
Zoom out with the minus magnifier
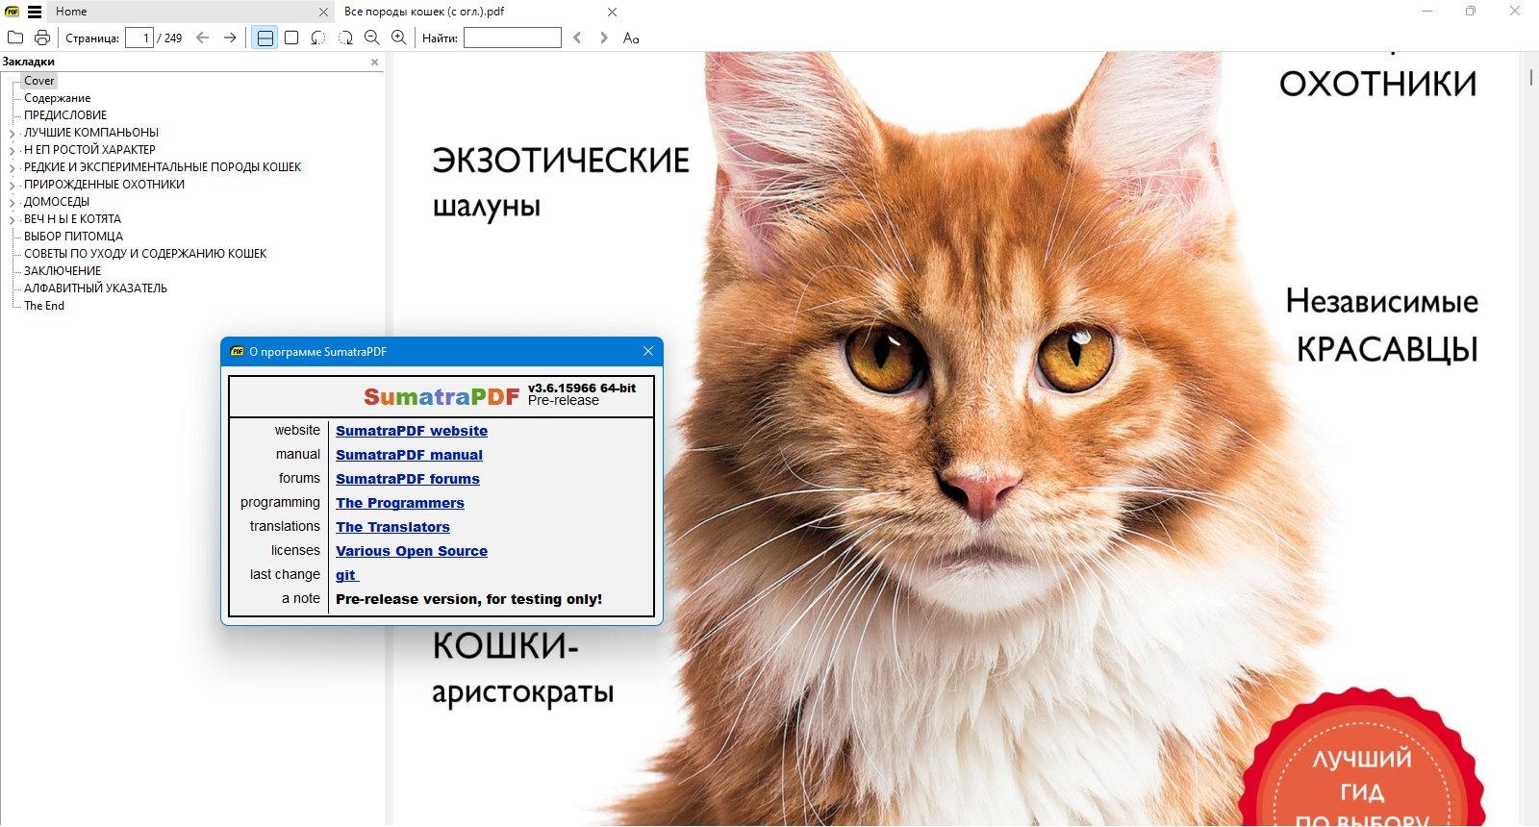(x=372, y=38)
